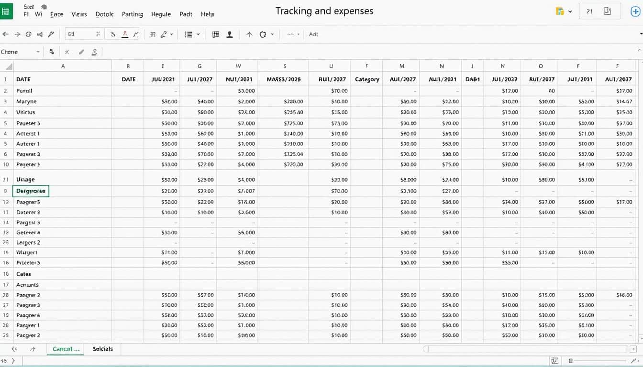643x367 pixels.
Task: Click the circular history icon in toolbar
Action: pyautogui.click(x=28, y=34)
